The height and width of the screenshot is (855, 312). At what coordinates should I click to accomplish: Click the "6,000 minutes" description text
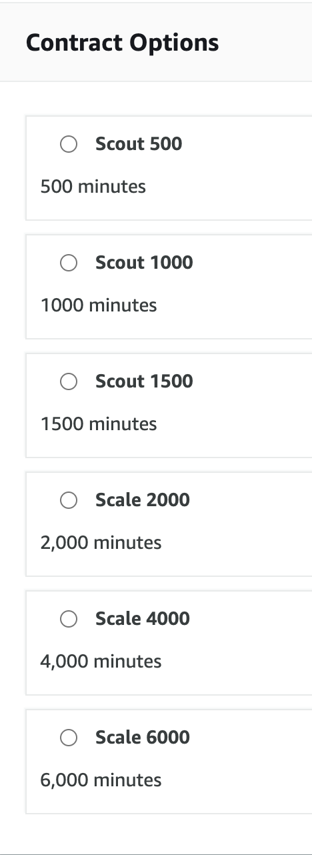(101, 780)
